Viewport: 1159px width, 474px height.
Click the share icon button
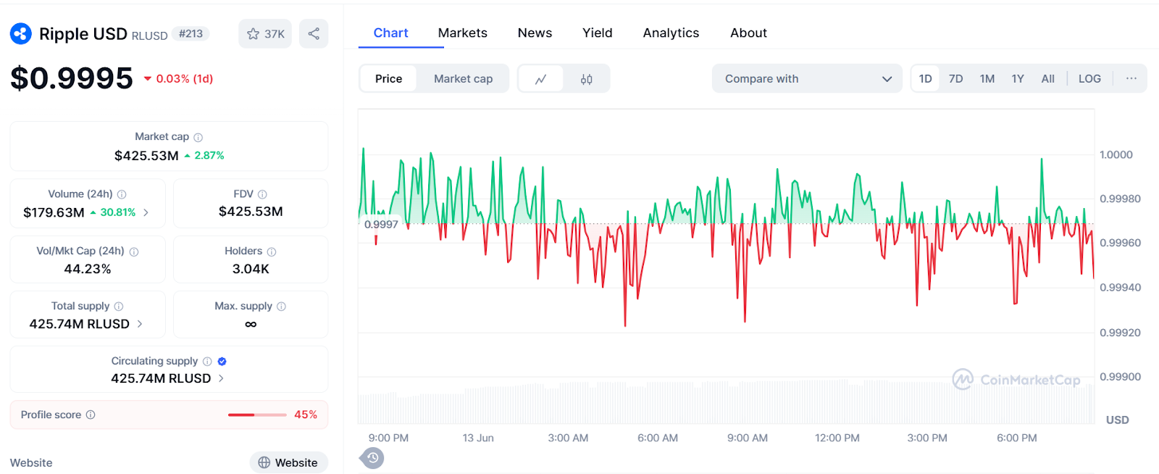point(314,34)
